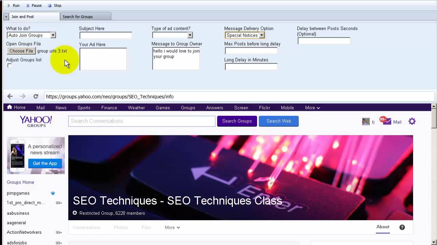Click the Pause toolbar button
The image size is (437, 245).
pos(33,5)
